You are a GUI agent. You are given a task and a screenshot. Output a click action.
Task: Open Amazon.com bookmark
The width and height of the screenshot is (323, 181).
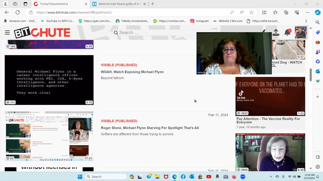(x=20, y=21)
